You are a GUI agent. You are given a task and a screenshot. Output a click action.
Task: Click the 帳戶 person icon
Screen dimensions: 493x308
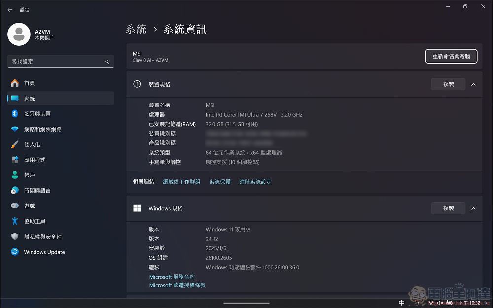pyautogui.click(x=15, y=175)
